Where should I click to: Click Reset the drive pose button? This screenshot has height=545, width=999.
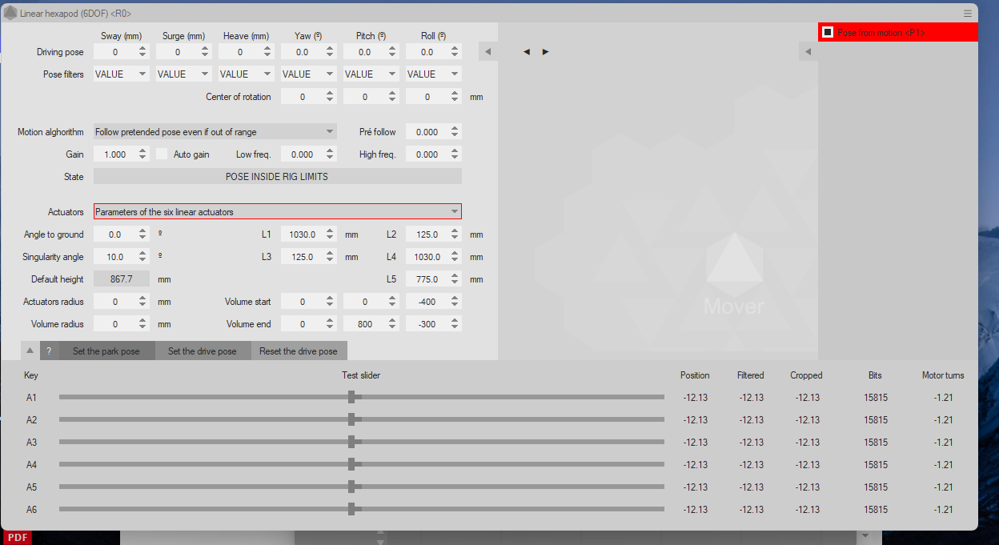click(299, 351)
